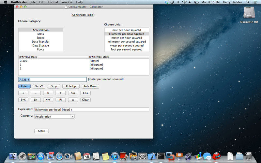The image size is (261, 163).
Task: Open FaceTime camera icon in dock
Action: [x=69, y=156]
